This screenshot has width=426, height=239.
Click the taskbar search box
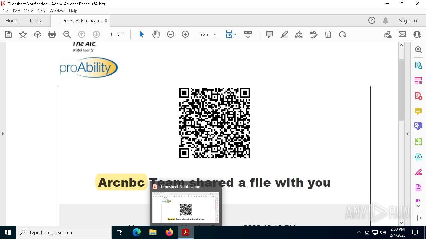click(x=64, y=232)
